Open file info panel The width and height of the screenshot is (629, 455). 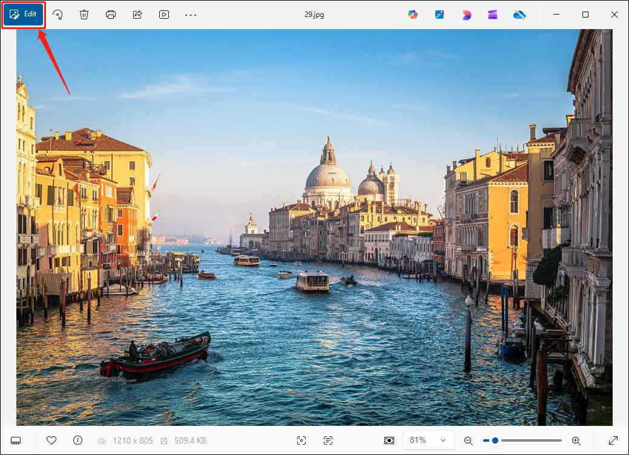click(x=77, y=440)
